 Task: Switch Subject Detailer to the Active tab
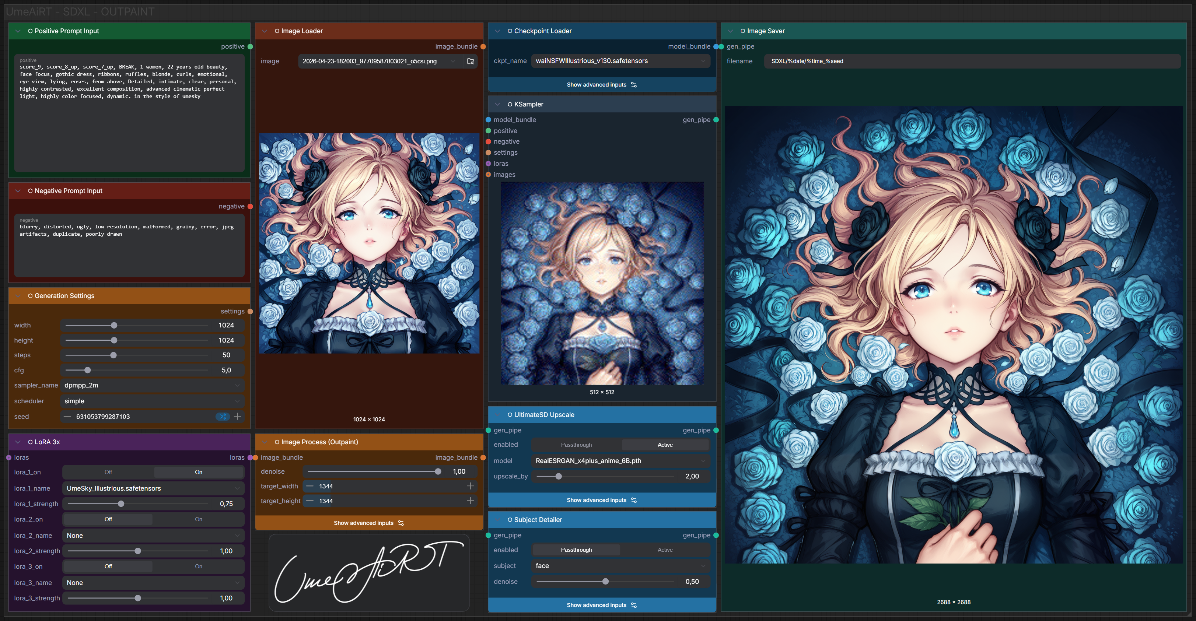665,550
